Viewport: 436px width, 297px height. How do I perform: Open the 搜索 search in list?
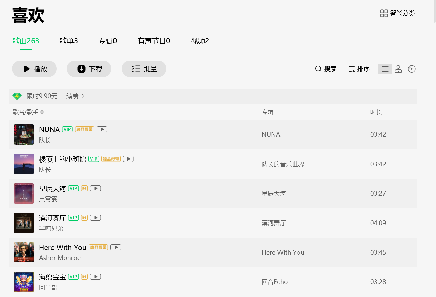[x=326, y=69]
